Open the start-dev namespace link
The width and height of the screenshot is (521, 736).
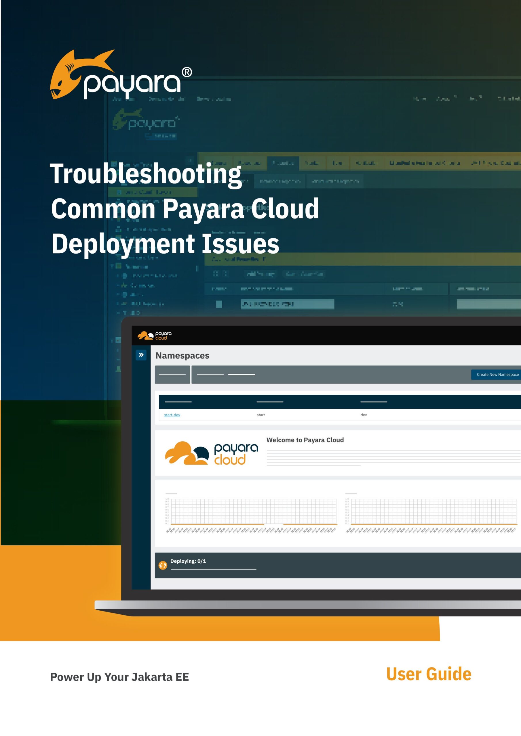[172, 415]
